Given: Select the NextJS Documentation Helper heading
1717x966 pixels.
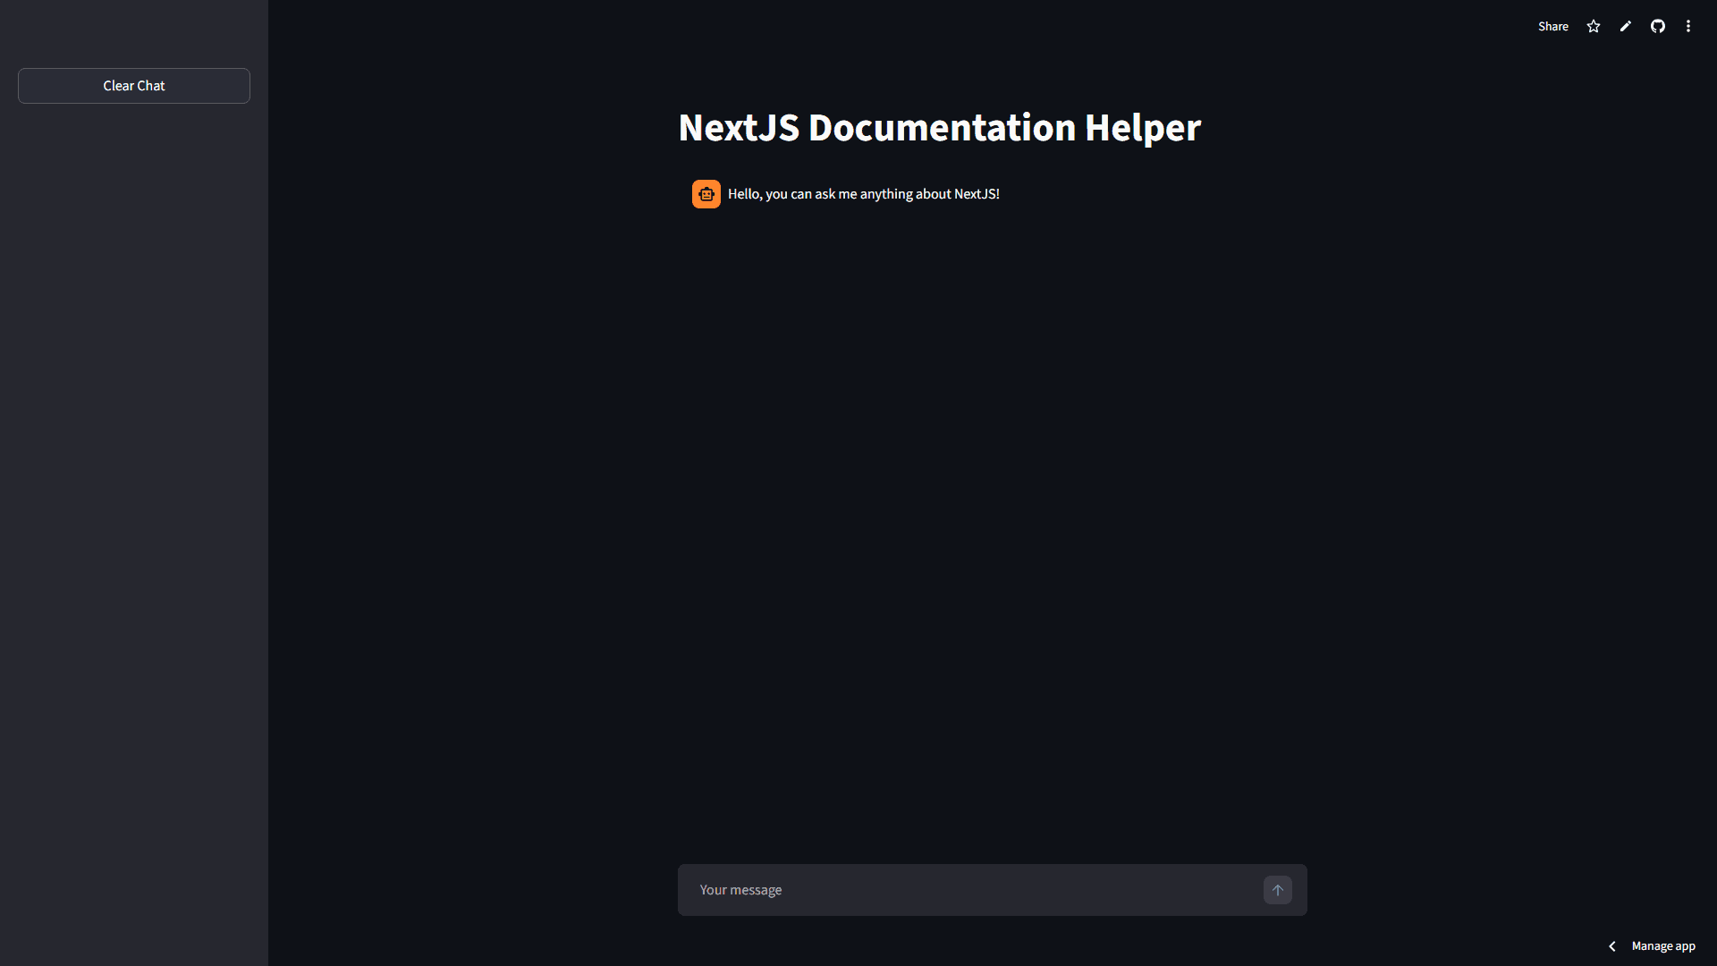Looking at the screenshot, I should click(x=940, y=128).
